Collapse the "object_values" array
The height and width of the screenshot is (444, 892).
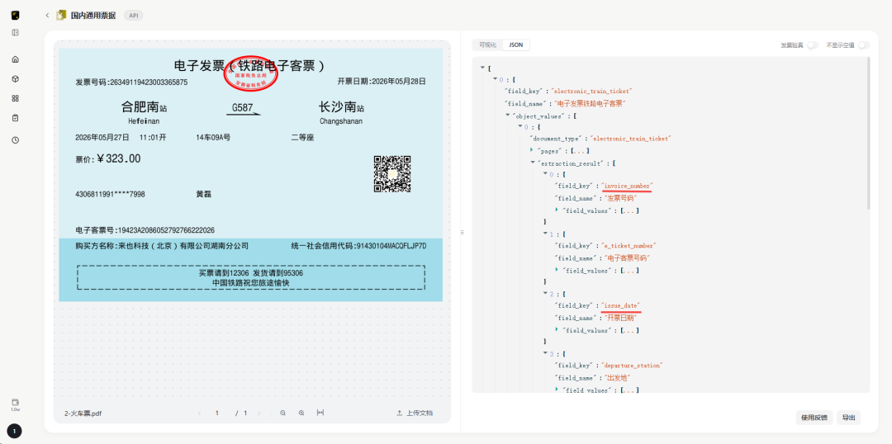[x=507, y=116]
